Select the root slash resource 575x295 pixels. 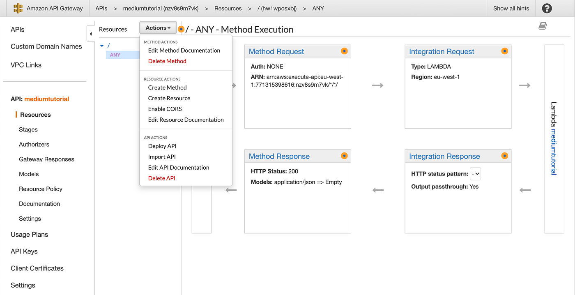point(108,46)
